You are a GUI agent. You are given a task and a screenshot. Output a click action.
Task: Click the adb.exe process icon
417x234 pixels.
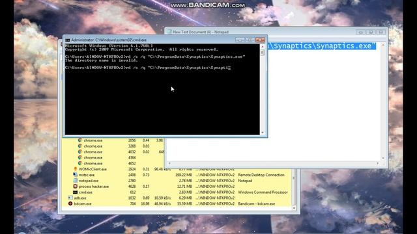70,198
